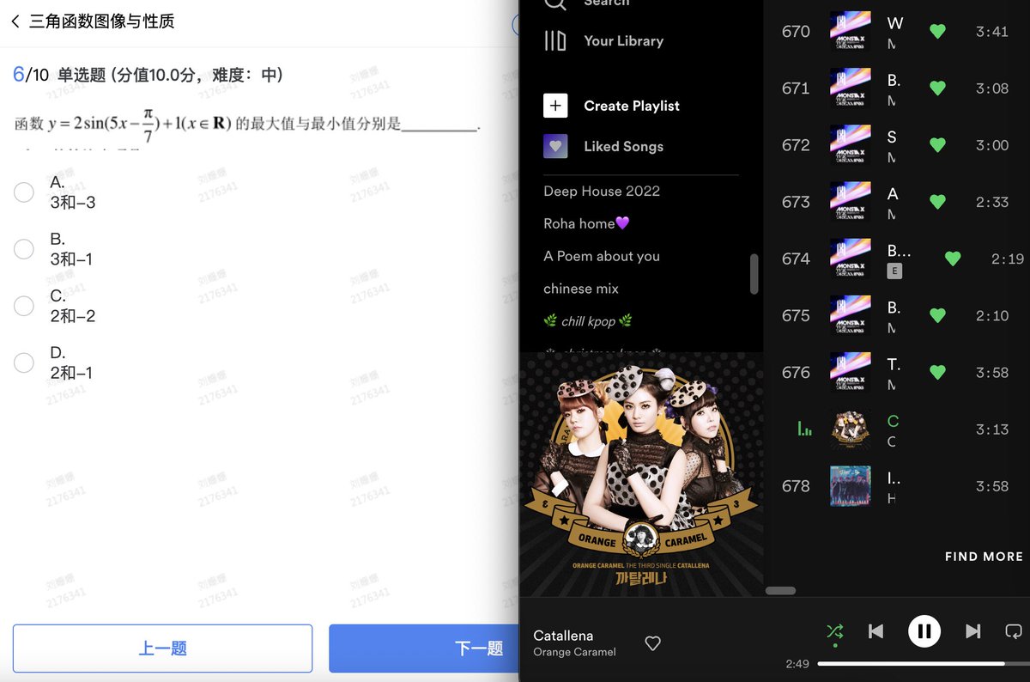Unlike track 675 with its green heart

click(937, 315)
